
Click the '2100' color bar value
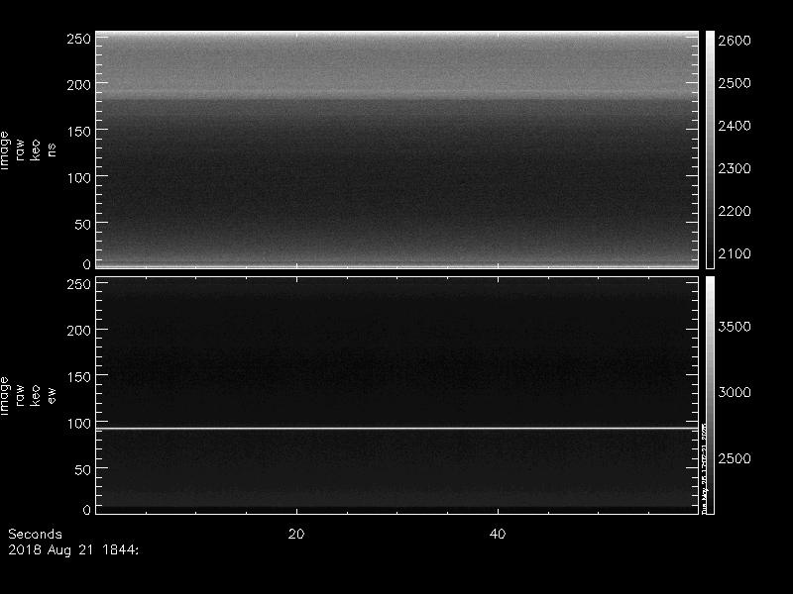pos(735,253)
